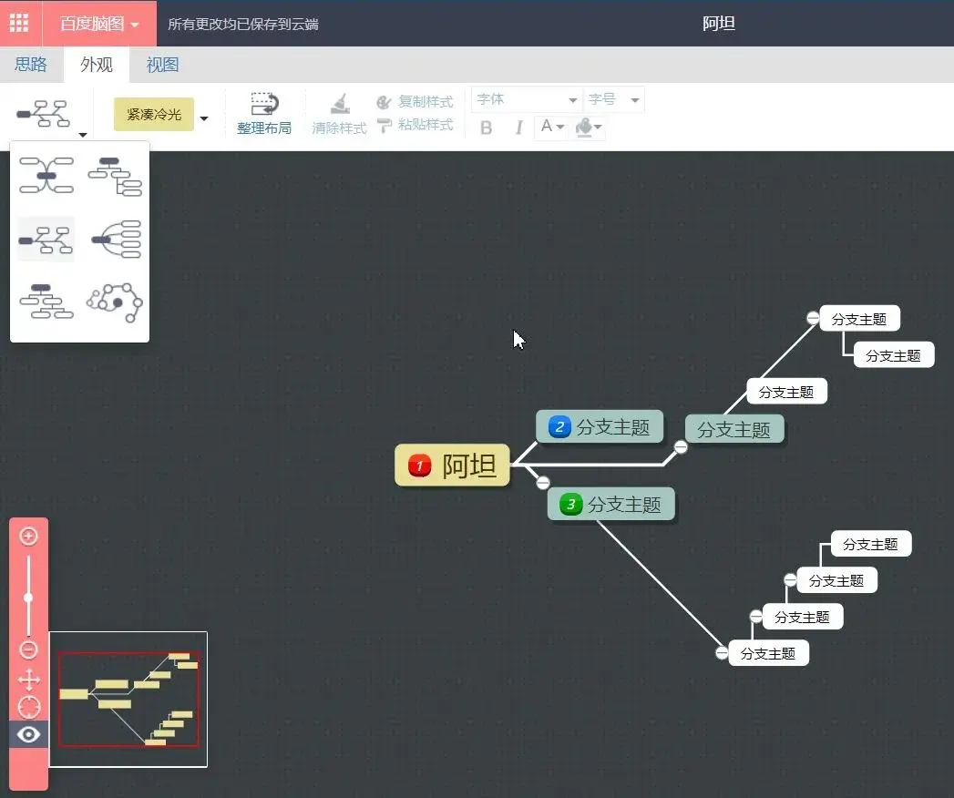Click the zoom slider handle

click(28, 598)
